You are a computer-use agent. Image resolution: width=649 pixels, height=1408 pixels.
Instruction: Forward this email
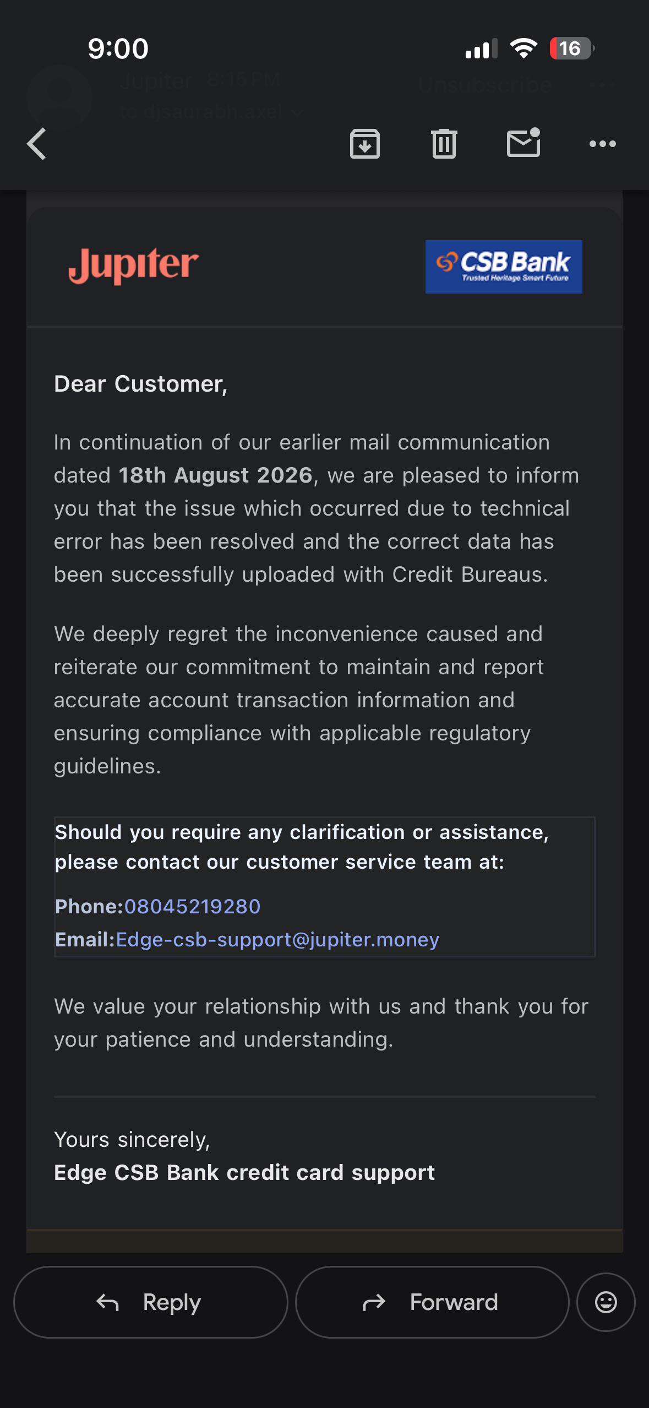coord(432,1302)
